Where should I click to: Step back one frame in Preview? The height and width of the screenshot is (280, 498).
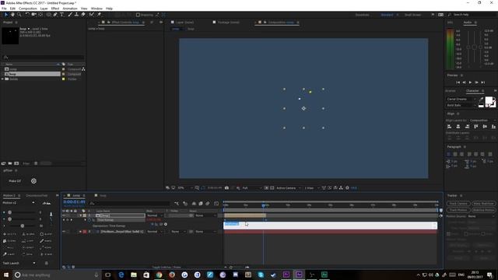pos(464,82)
